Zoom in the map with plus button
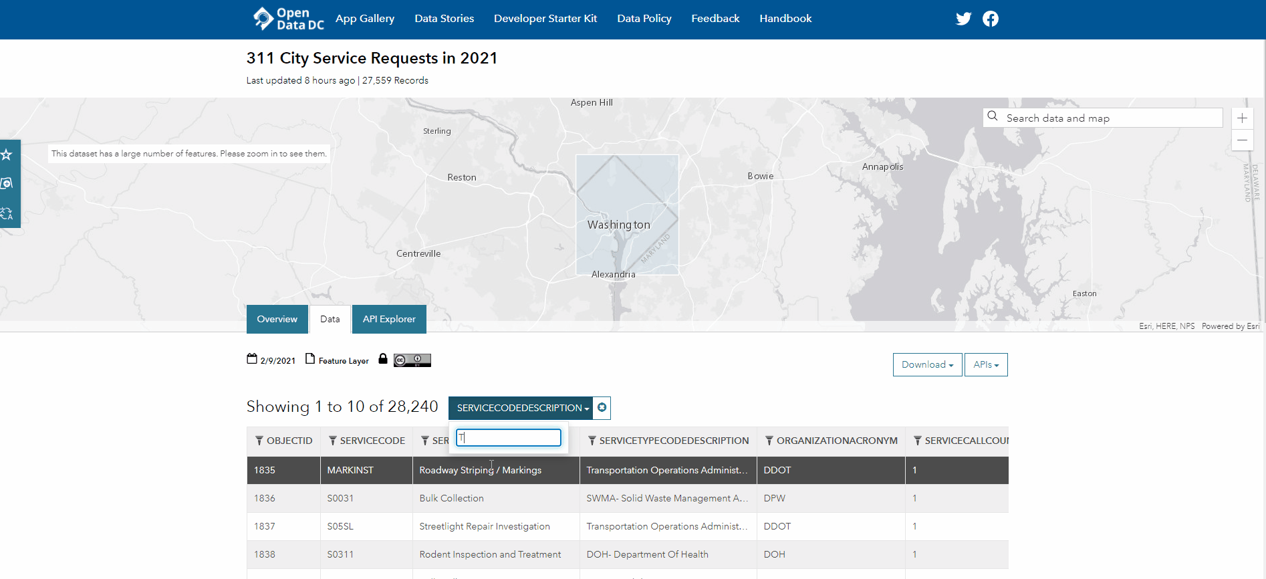1266x579 pixels. pos(1242,118)
